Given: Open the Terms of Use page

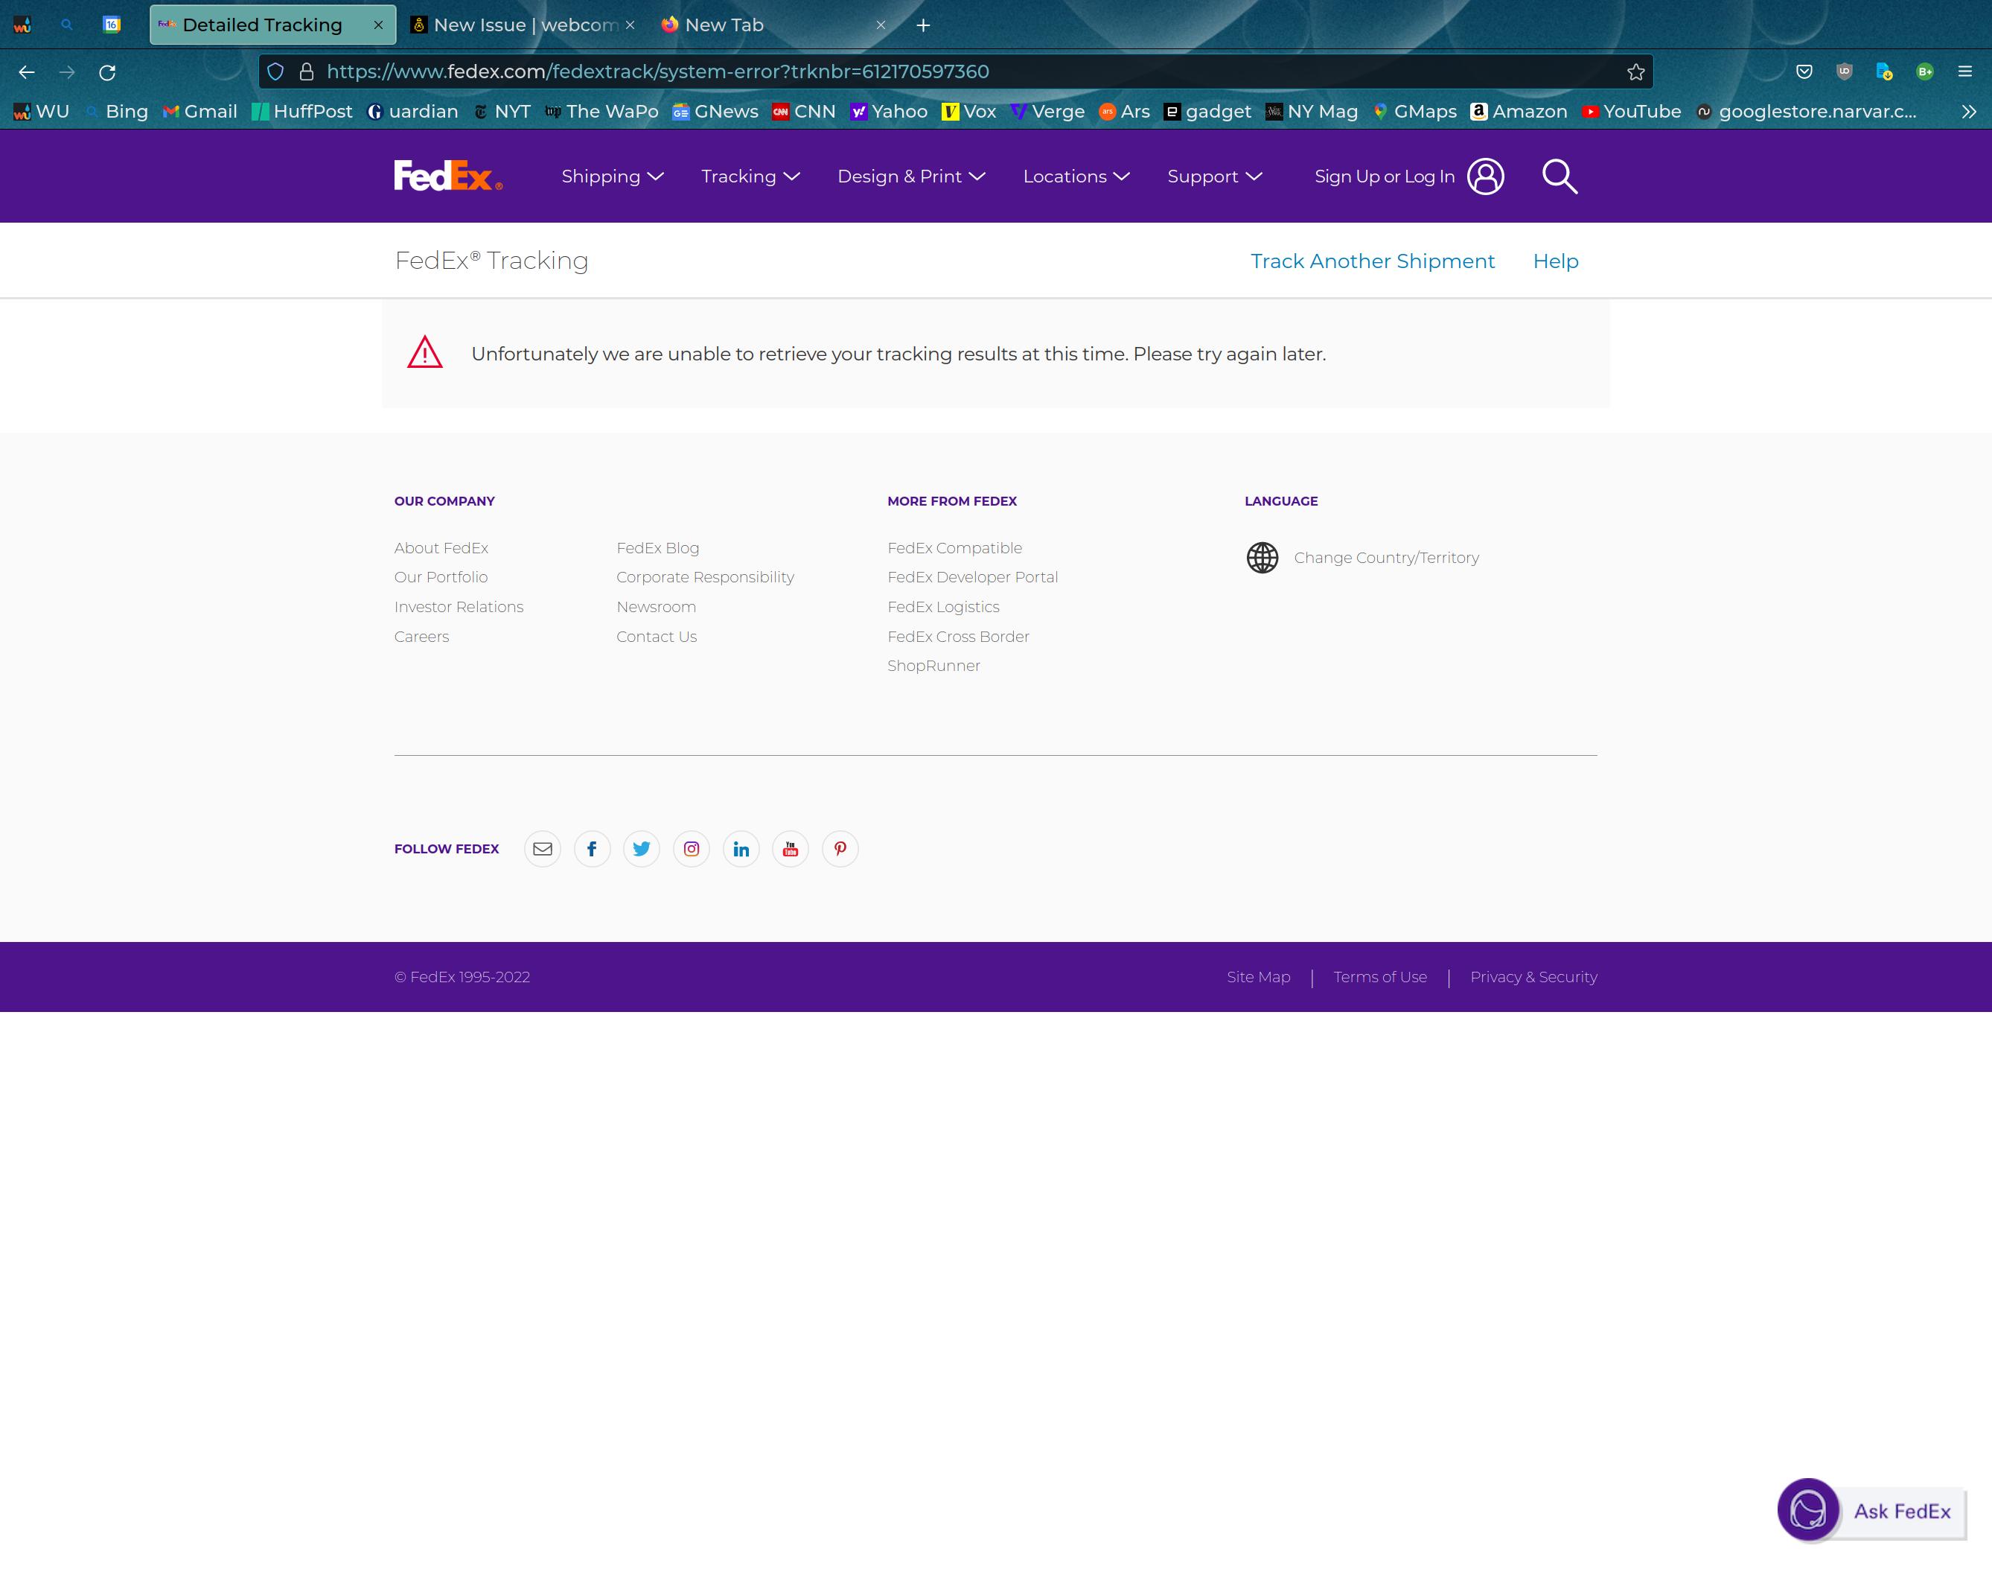Looking at the screenshot, I should click(1379, 976).
